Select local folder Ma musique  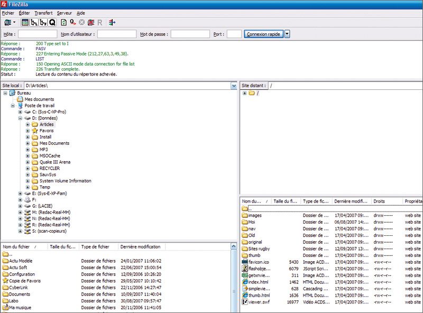20,308
